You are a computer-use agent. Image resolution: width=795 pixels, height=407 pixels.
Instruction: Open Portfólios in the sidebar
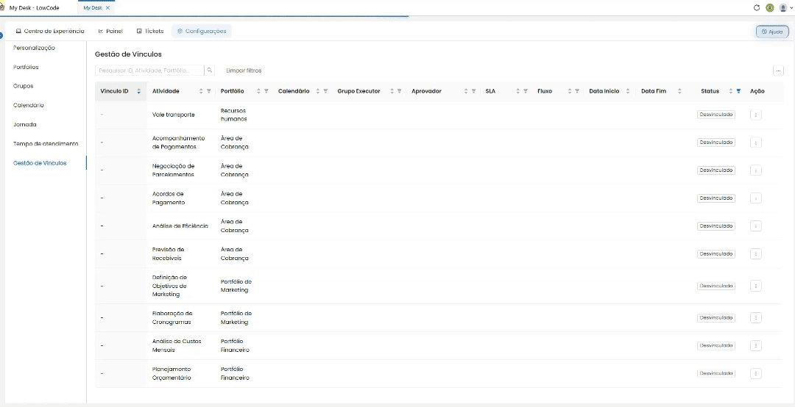pyautogui.click(x=26, y=68)
